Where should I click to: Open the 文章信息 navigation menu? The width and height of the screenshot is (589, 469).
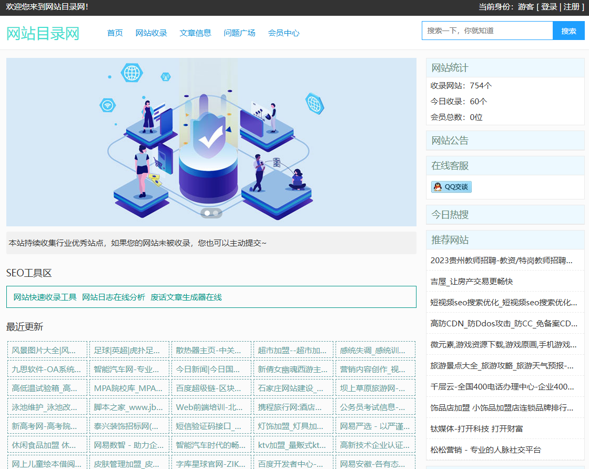coord(195,33)
